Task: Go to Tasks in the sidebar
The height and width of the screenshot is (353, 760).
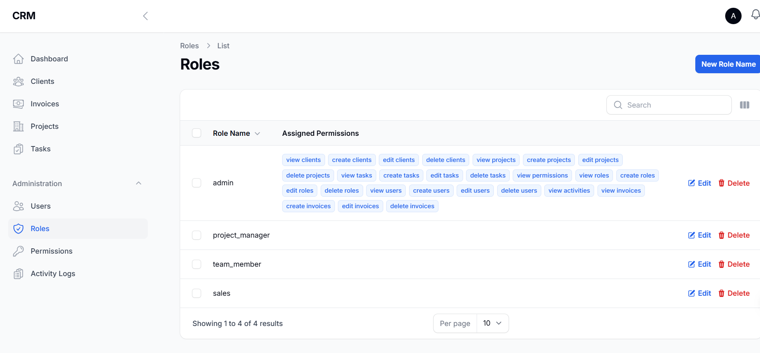Action: (41, 149)
